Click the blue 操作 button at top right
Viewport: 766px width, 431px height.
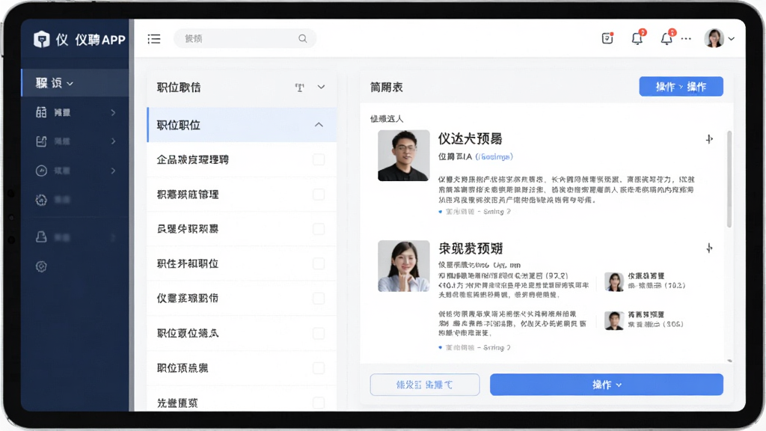[681, 87]
